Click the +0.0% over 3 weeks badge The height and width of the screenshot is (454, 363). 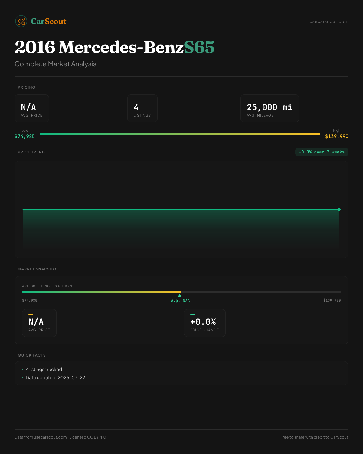322,152
